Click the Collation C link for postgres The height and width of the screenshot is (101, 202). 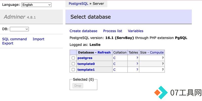(x=114, y=58)
